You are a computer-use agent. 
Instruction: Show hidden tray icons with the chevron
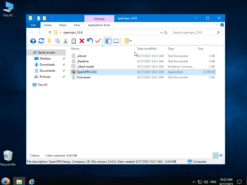194,182
